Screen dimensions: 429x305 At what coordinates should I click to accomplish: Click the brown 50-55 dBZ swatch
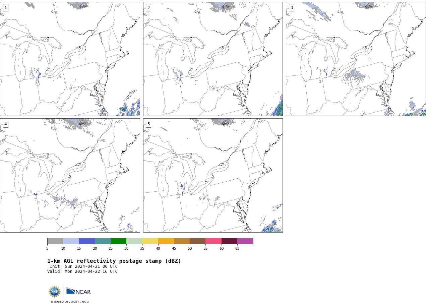tap(197, 241)
